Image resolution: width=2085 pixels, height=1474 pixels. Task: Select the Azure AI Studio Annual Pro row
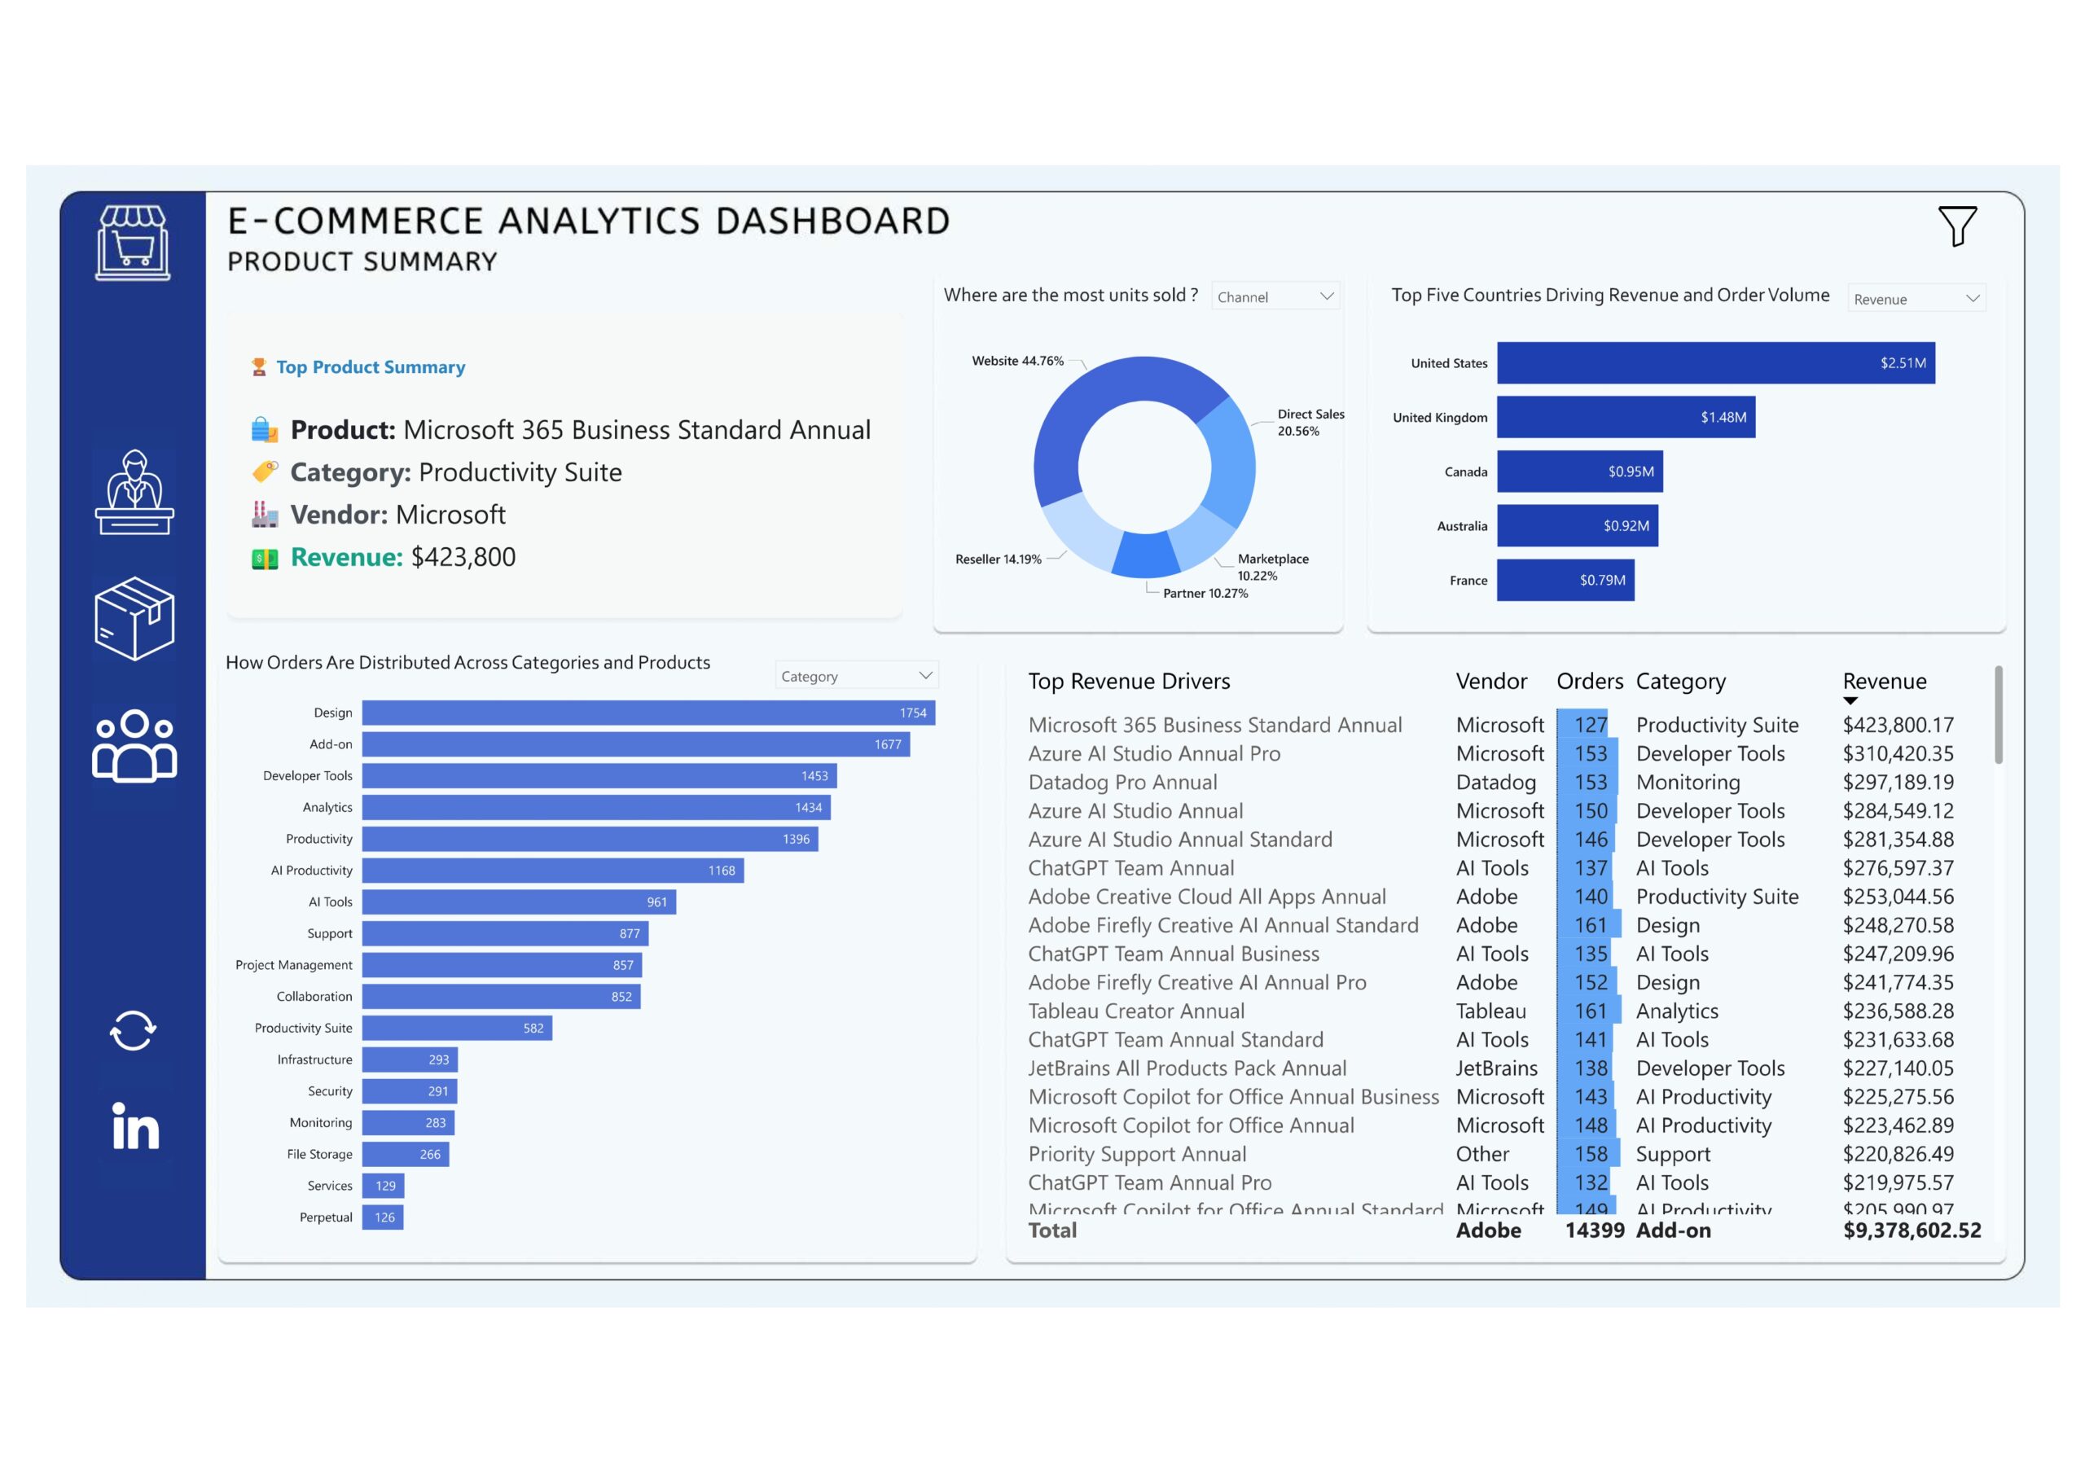tap(1153, 754)
